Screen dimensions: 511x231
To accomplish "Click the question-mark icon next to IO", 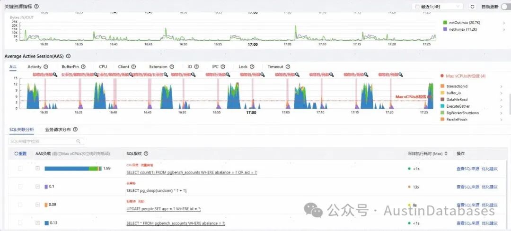I will pos(196,67).
